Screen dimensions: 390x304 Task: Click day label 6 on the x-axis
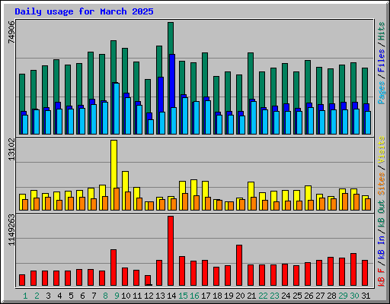(82, 296)
